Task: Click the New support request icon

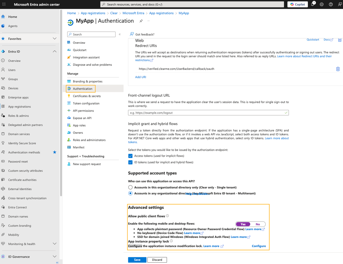Action: (x=69, y=164)
